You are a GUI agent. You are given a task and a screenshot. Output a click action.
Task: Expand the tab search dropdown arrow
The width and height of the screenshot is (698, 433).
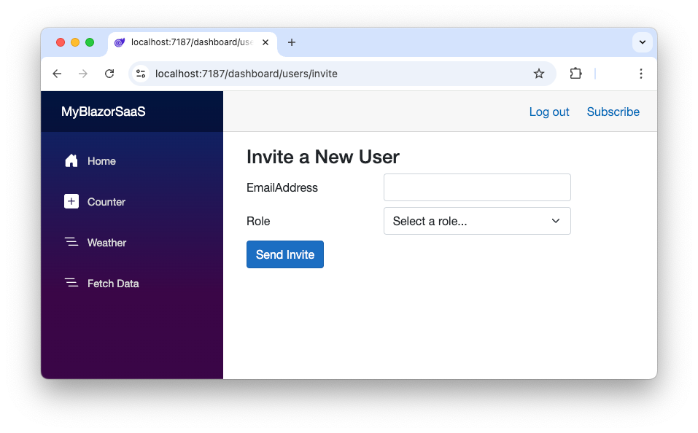click(x=643, y=42)
